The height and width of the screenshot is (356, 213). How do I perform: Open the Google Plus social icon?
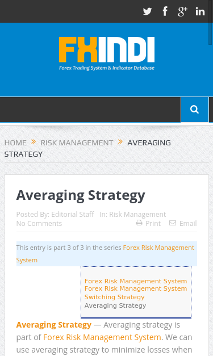click(182, 11)
